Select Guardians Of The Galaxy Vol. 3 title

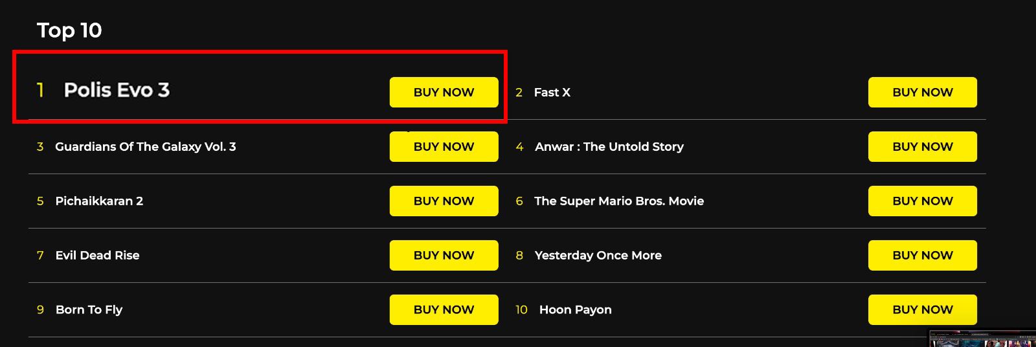click(x=145, y=147)
